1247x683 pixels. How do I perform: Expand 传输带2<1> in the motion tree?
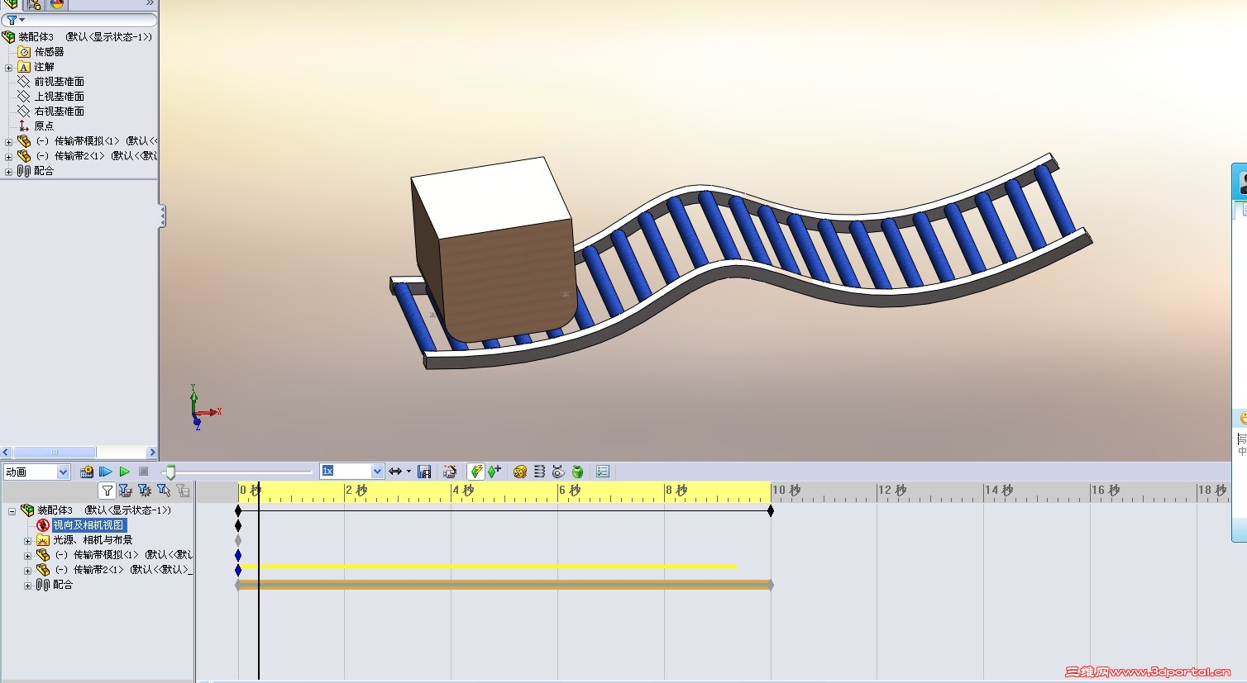[x=27, y=571]
